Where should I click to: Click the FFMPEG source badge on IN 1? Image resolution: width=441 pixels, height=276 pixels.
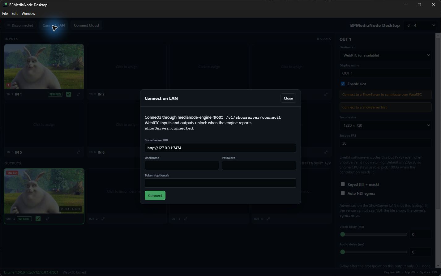pyautogui.click(x=55, y=94)
